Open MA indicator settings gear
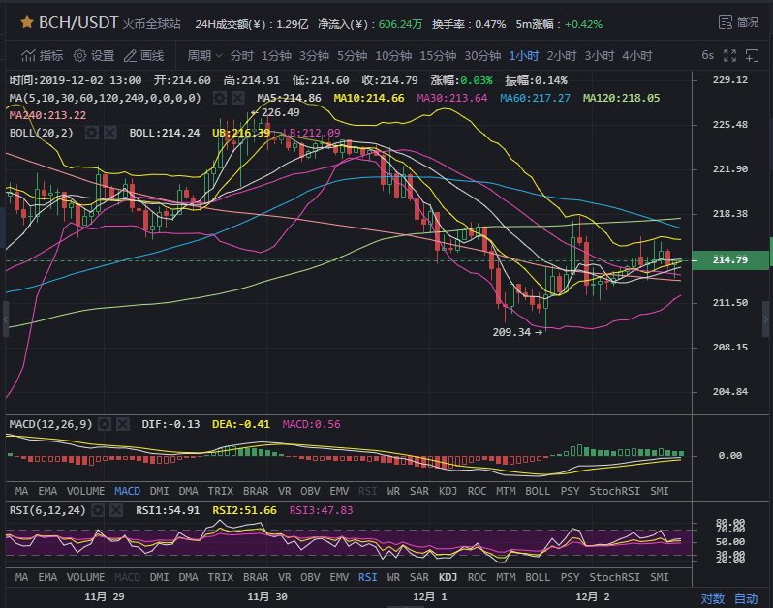Image resolution: width=773 pixels, height=608 pixels. pos(220,98)
